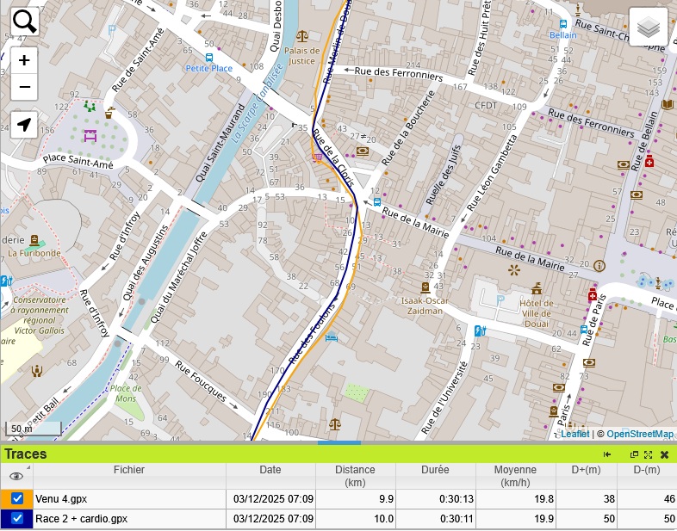This screenshot has width=677, height=531.
Task: Select the Venu 4.gpx file name cell
Action: pyautogui.click(x=129, y=498)
